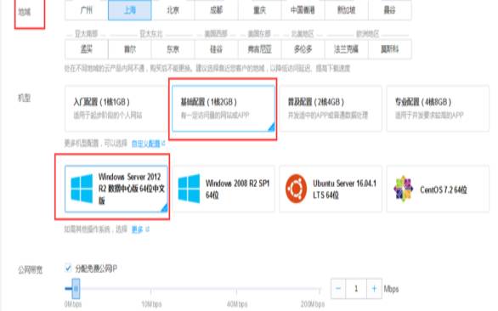Increase bandwidth with the plus button
The image size is (498, 311).
point(374,289)
